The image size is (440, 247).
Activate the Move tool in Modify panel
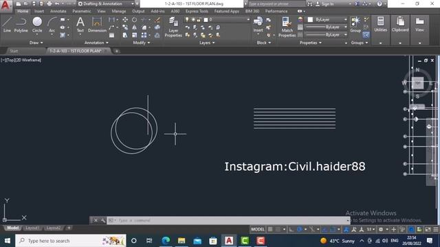(125, 20)
